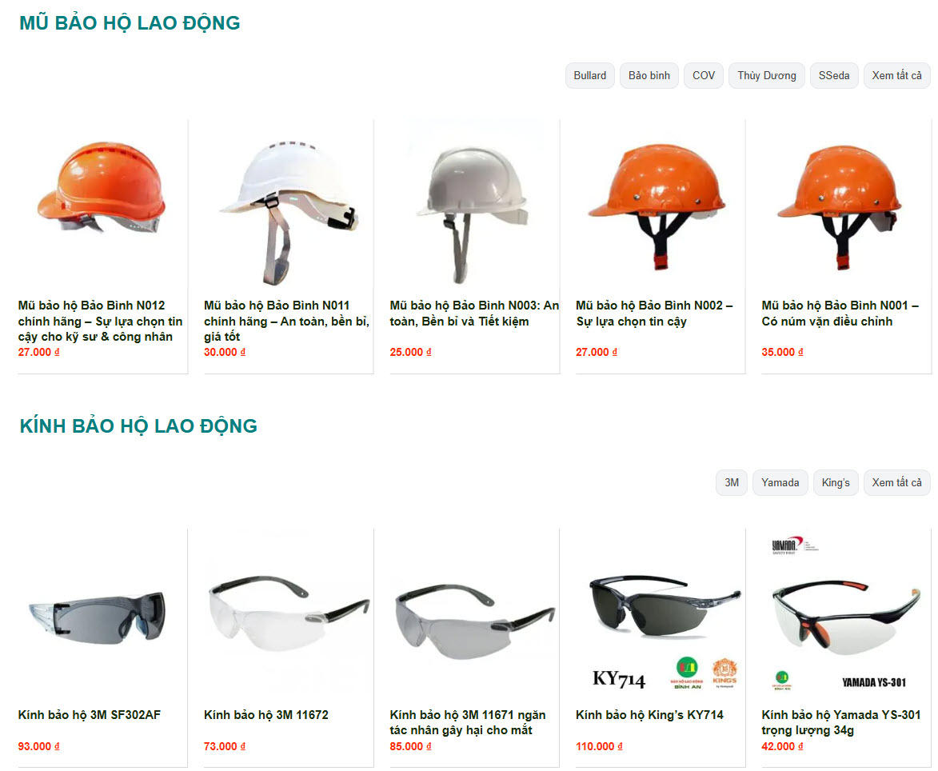The height and width of the screenshot is (771, 938).
Task: Open the white Bảo Bình N011 helmet image
Action: point(289,205)
